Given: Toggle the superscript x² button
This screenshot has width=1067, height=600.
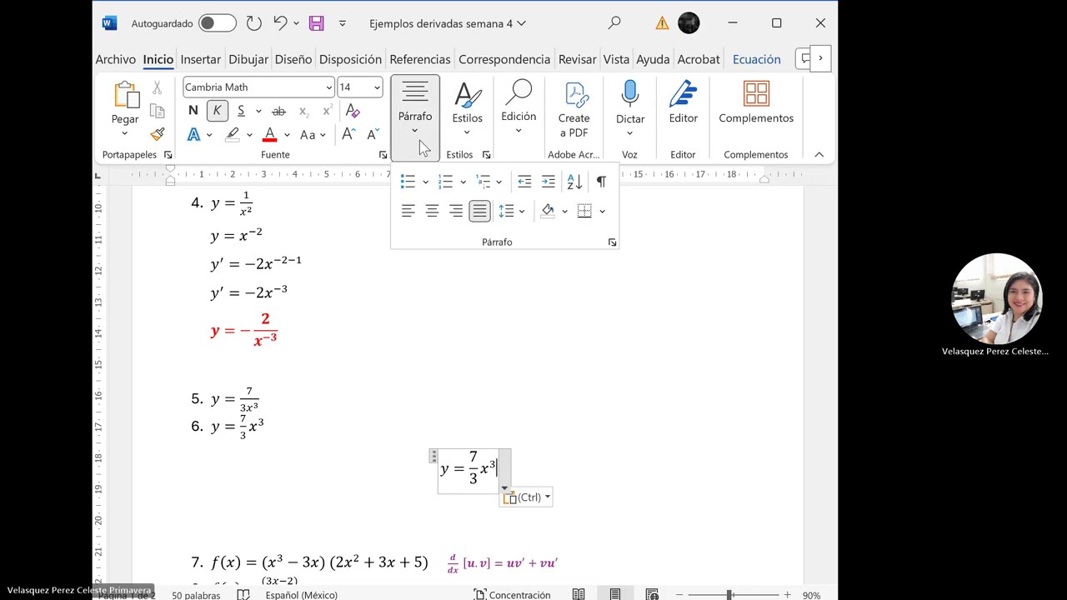Looking at the screenshot, I should coord(328,111).
